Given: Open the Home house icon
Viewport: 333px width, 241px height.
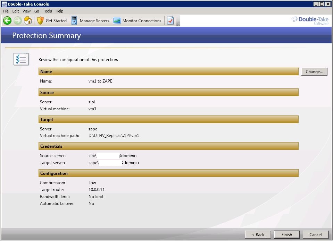Looking at the screenshot, I should click(28, 20).
